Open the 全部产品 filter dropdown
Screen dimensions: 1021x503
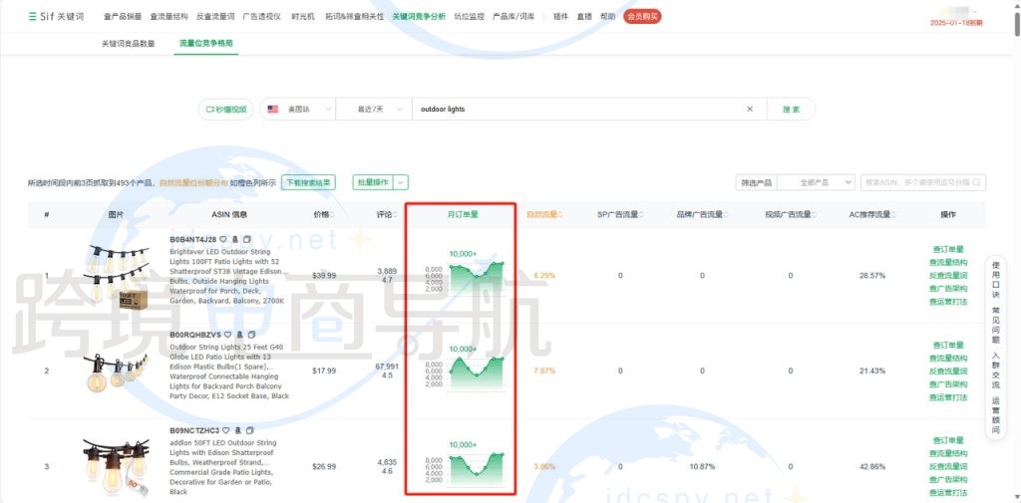pos(816,183)
